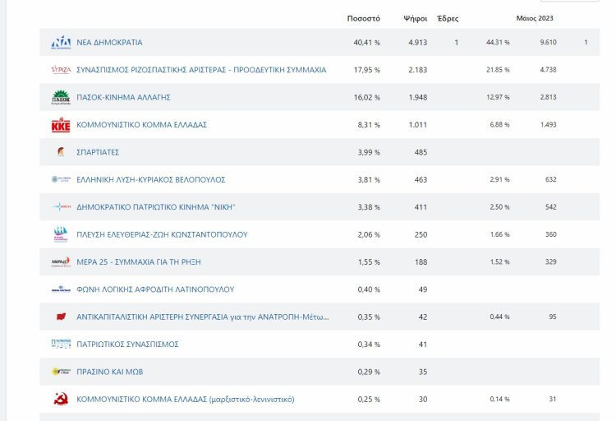
Task: Click the red KKE logo
Action: 61,125
